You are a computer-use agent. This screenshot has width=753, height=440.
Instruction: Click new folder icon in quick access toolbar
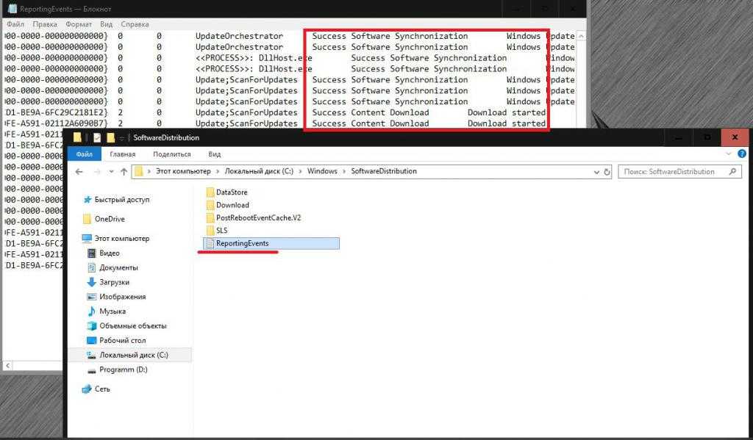(x=111, y=137)
